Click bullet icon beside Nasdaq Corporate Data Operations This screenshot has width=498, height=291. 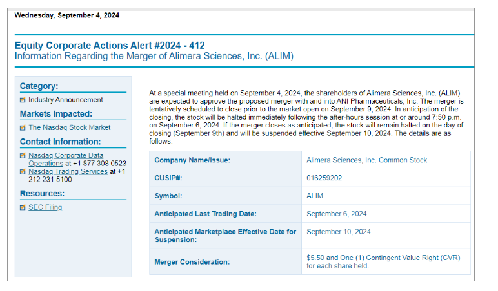23,156
